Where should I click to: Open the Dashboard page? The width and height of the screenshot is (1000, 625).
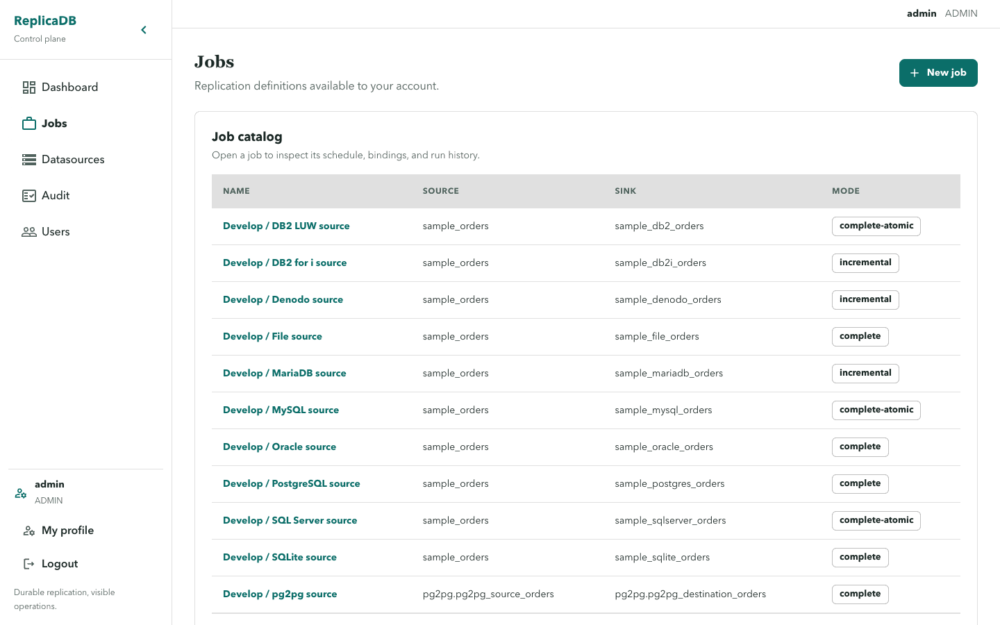point(86,87)
